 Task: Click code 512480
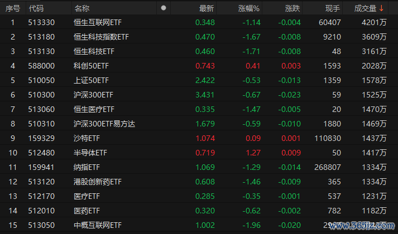coord(41,153)
